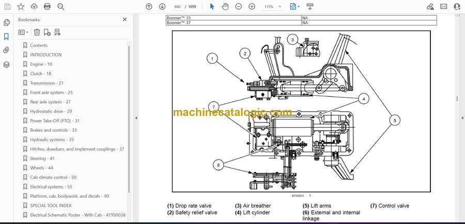Close the Bookmarks panel
This screenshot has width=465, height=224.
125,20
